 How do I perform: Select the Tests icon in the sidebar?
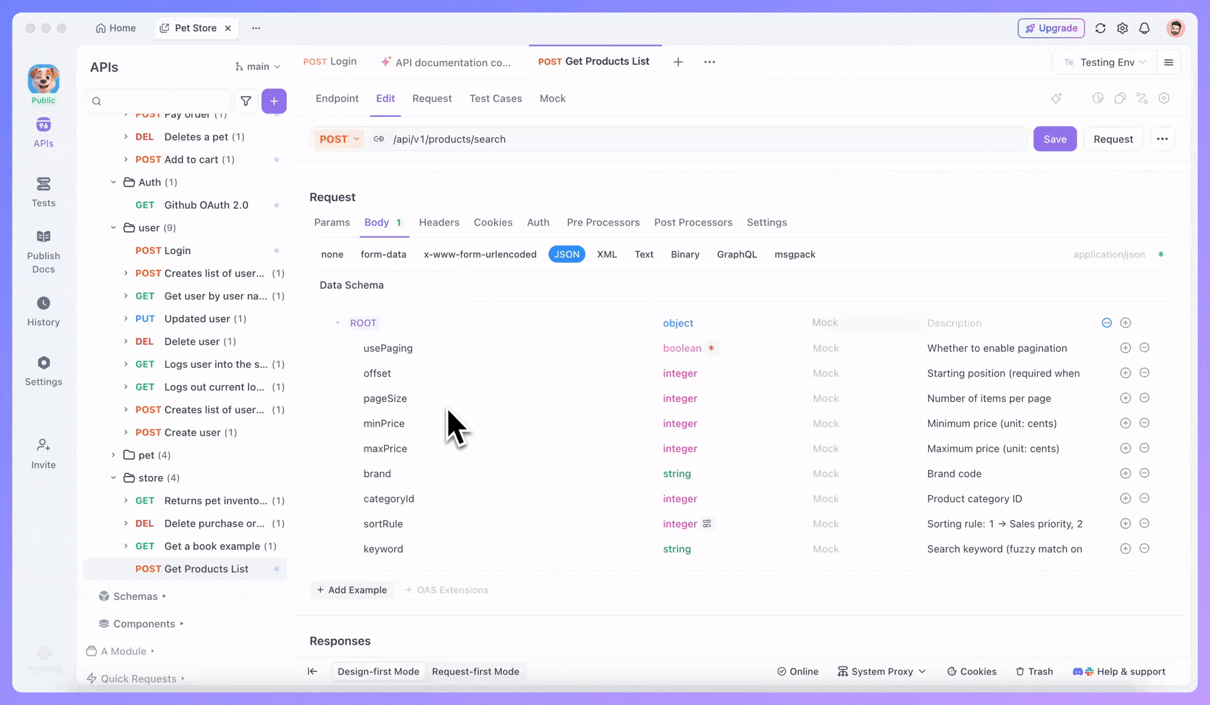[43, 191]
